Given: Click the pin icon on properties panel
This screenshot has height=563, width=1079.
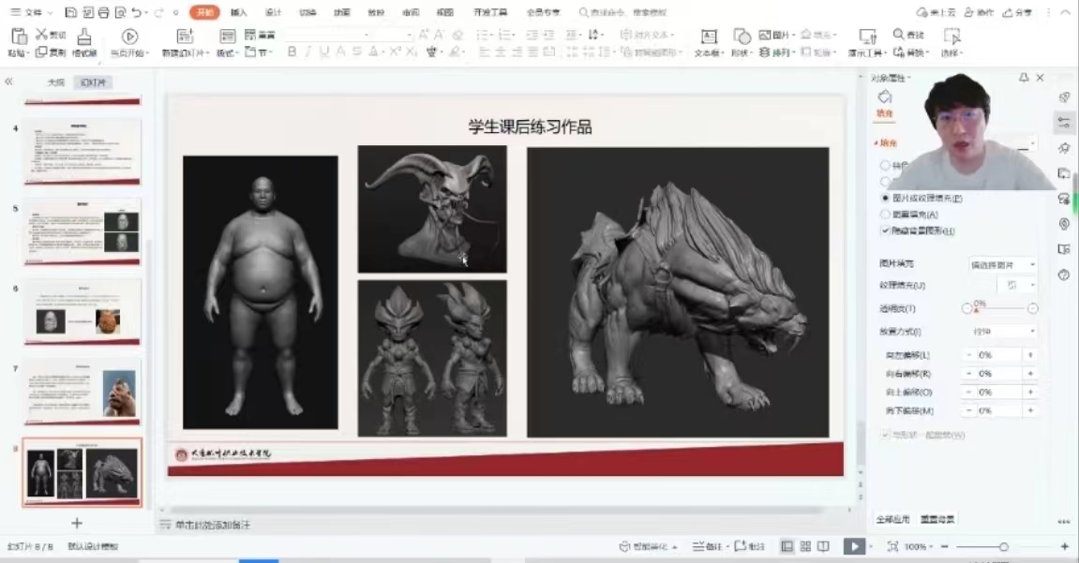Looking at the screenshot, I should [x=1024, y=78].
